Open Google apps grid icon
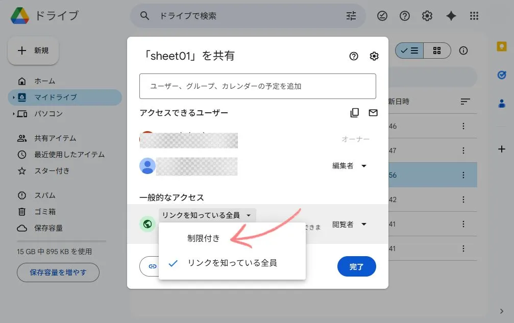This screenshot has height=323, width=514. [x=474, y=16]
